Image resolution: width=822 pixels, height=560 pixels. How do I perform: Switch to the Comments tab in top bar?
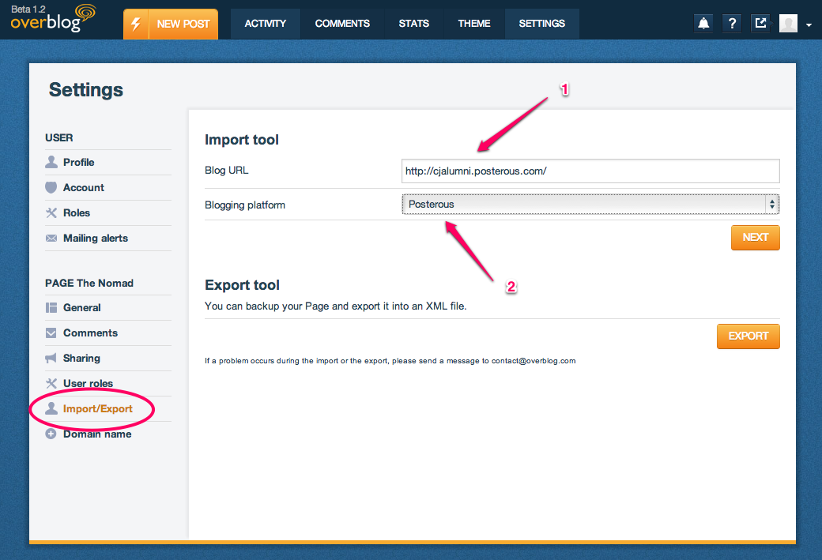pyautogui.click(x=342, y=24)
